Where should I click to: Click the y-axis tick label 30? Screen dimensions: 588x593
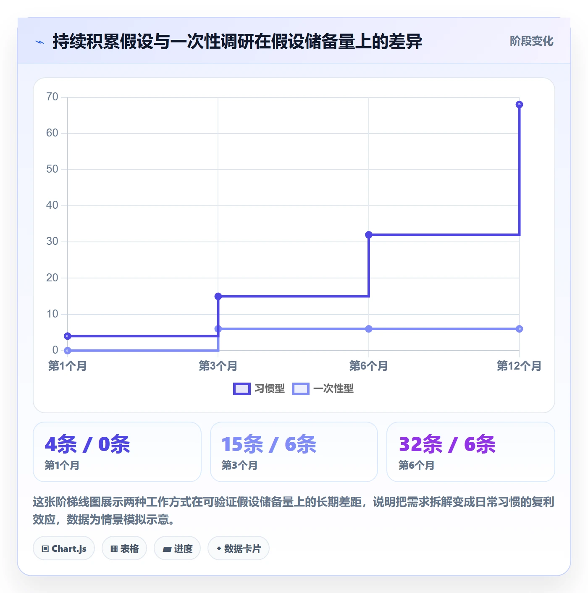pyautogui.click(x=52, y=241)
